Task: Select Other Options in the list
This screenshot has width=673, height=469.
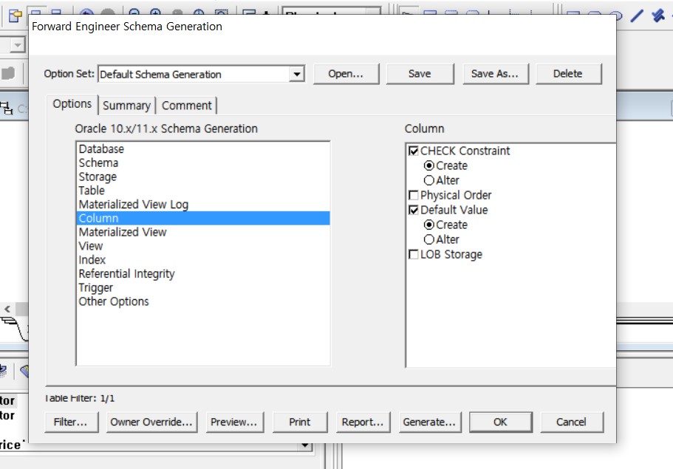Action: coord(203,301)
